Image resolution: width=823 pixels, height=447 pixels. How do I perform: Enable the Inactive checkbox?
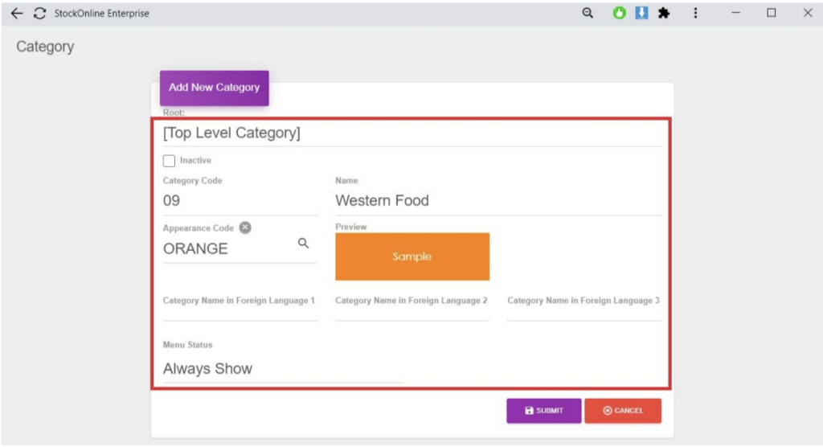(170, 161)
